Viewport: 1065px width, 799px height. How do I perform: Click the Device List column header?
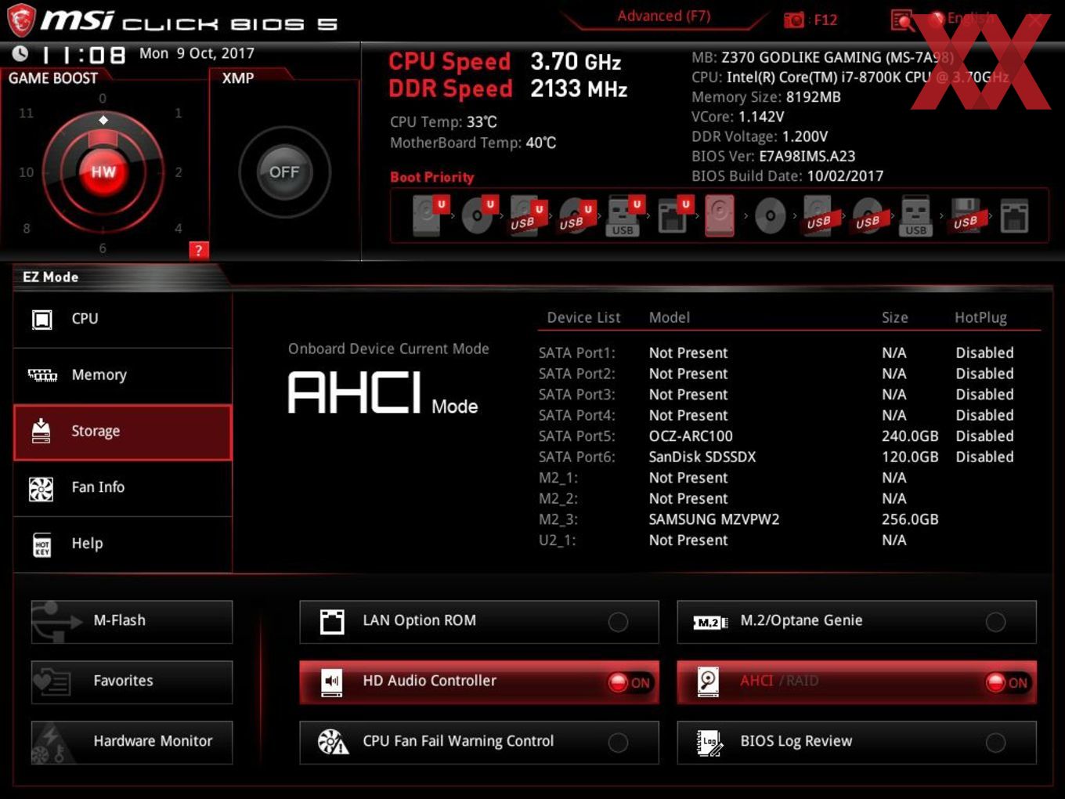point(583,317)
